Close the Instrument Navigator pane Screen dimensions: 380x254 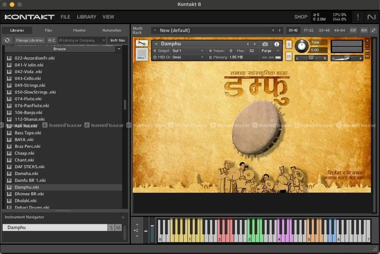[123, 217]
